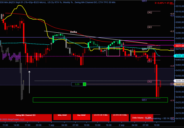
Task: Click the WPP pivot label
Action: [144, 49]
